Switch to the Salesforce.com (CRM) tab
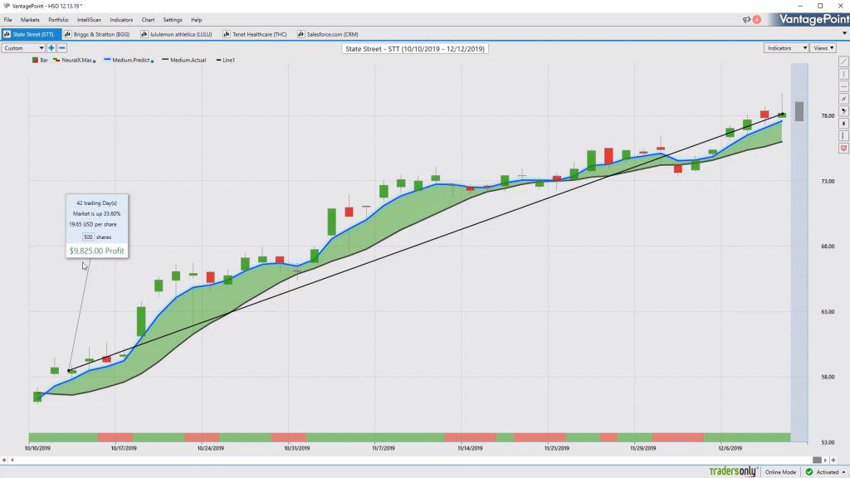The image size is (850, 478). pos(328,34)
